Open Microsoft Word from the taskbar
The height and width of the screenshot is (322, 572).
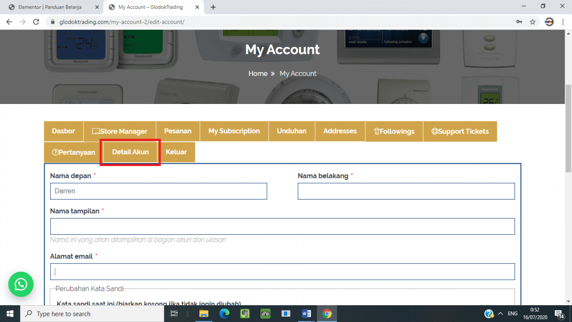tap(306, 314)
